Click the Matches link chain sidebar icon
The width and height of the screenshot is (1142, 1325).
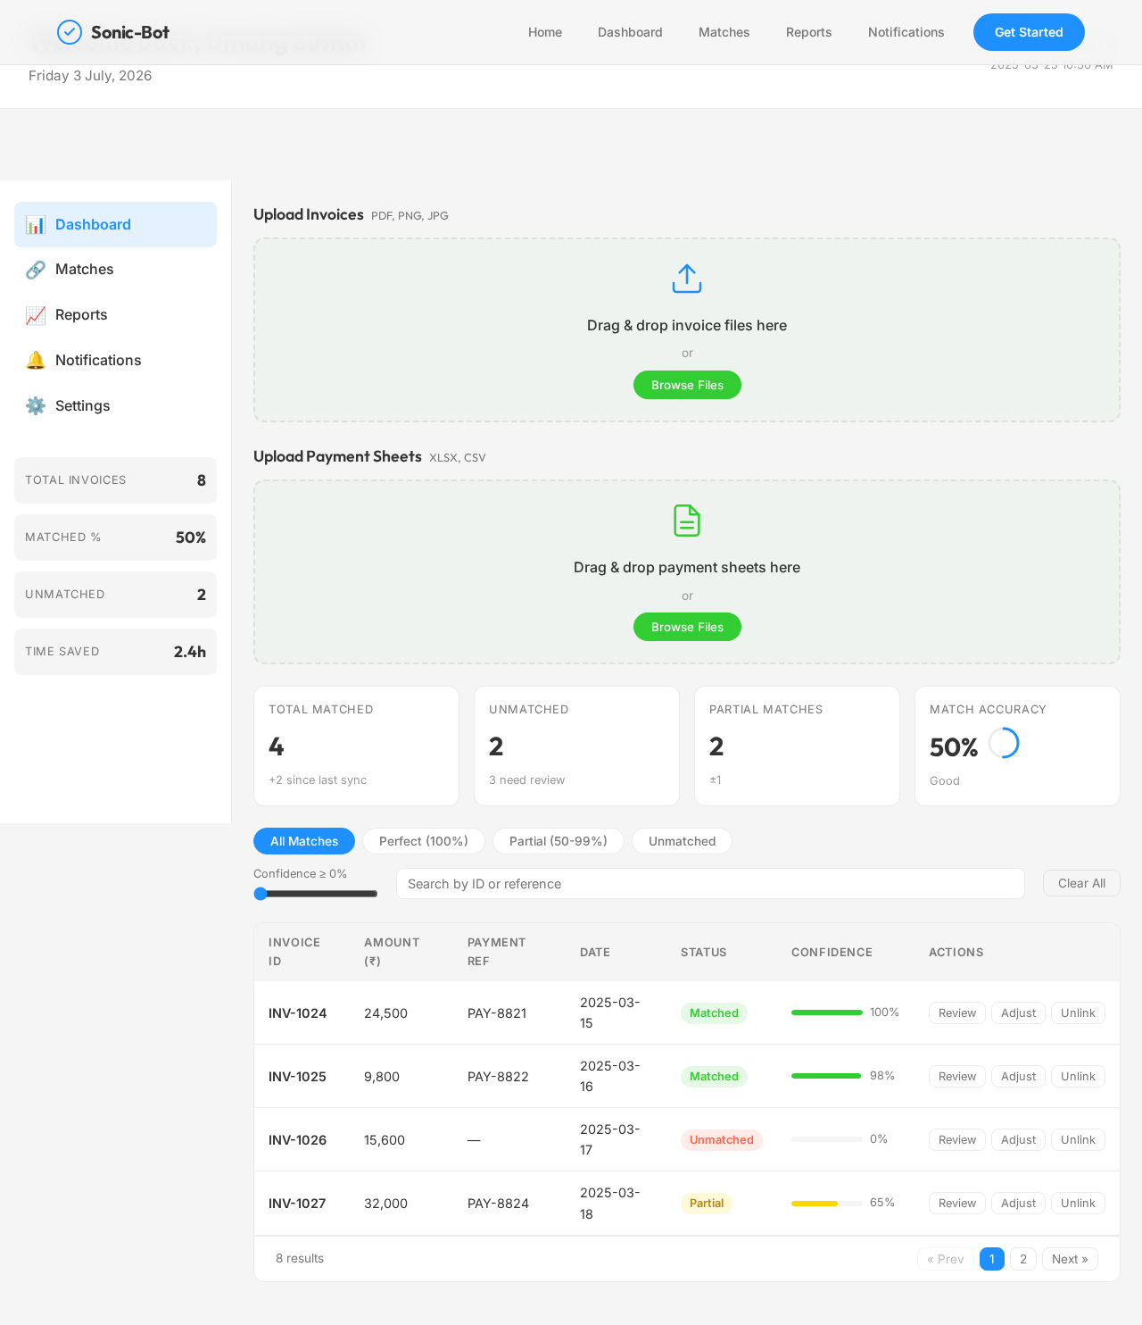(36, 270)
